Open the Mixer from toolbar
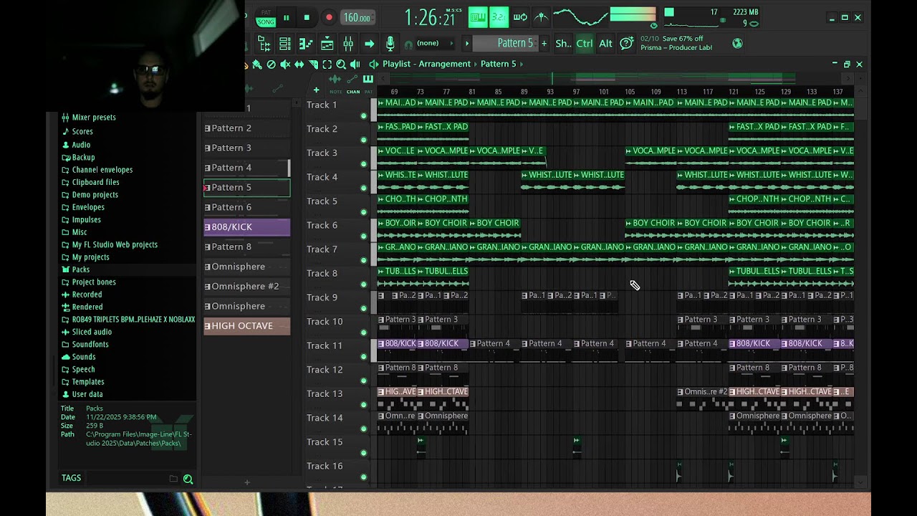 point(348,44)
